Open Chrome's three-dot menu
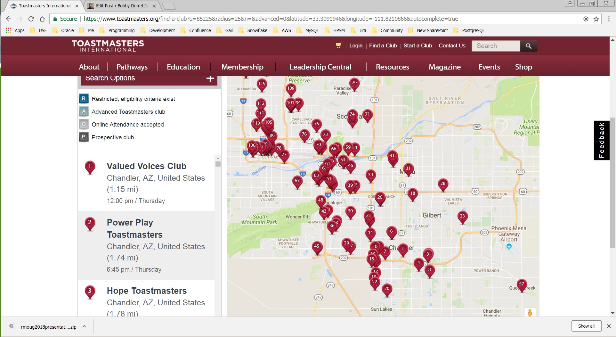Screen dimensions: 616x337 (609, 19)
